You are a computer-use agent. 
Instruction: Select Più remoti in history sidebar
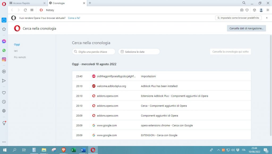[20, 57]
